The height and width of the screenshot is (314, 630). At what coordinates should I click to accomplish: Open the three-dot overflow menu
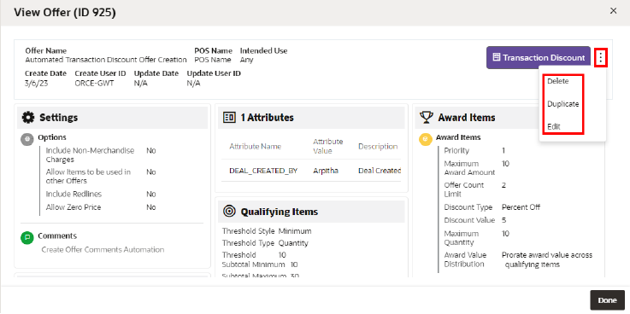coord(601,58)
